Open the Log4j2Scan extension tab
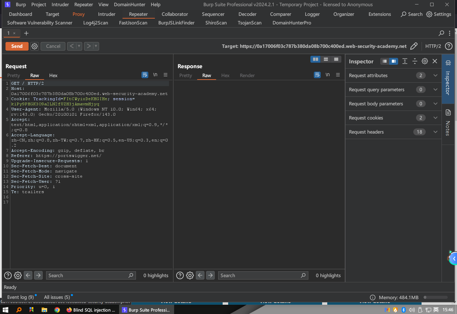 (96, 23)
